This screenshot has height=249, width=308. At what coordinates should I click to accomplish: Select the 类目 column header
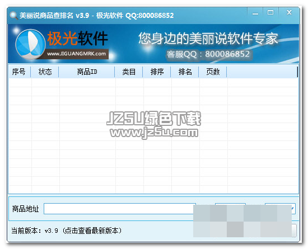129,72
